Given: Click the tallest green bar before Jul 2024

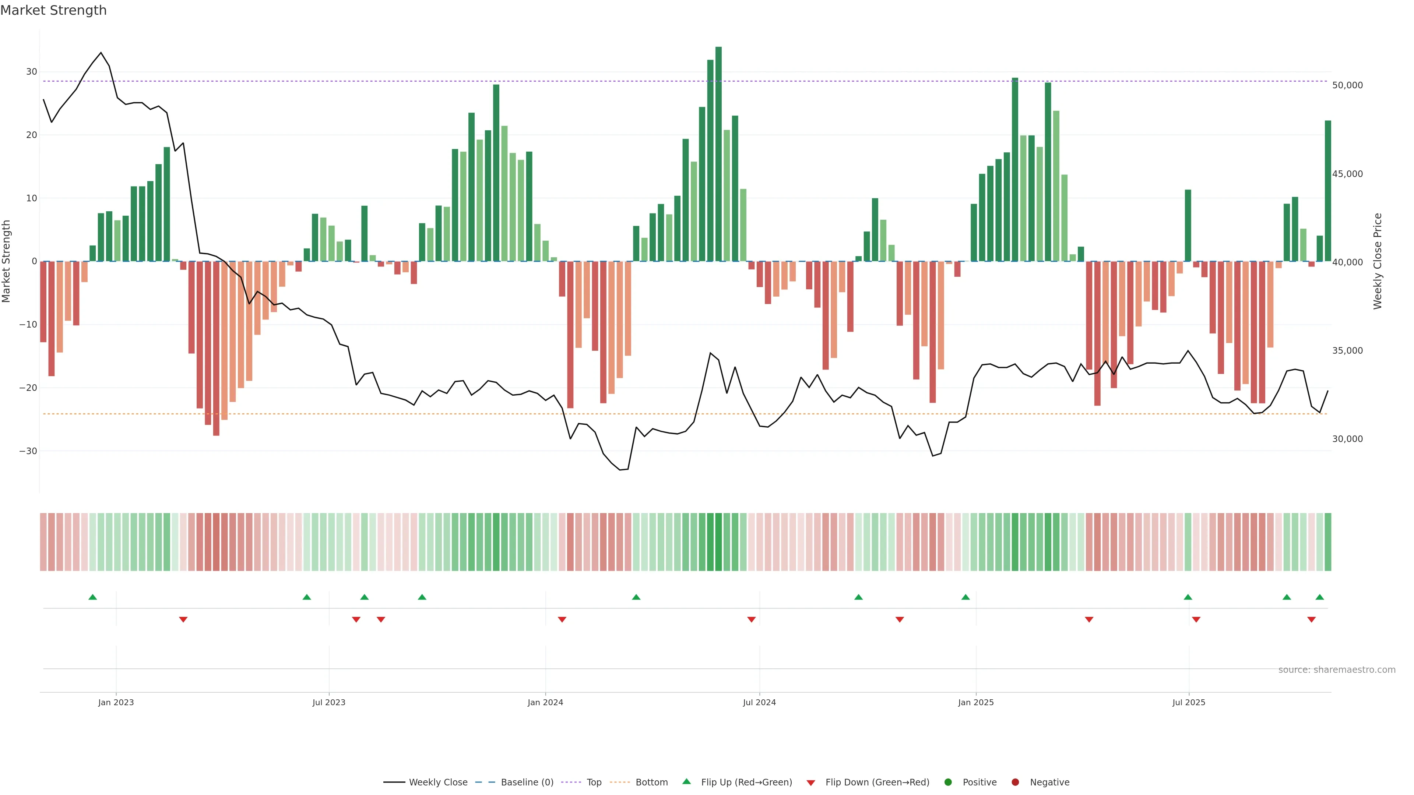Looking at the screenshot, I should (718, 153).
